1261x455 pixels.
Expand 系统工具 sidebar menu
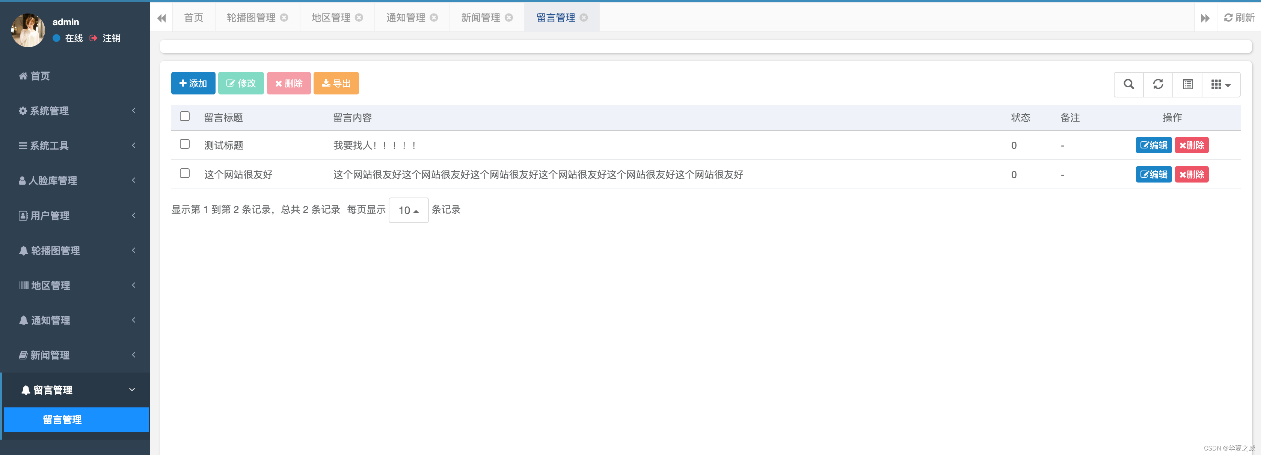click(x=75, y=146)
